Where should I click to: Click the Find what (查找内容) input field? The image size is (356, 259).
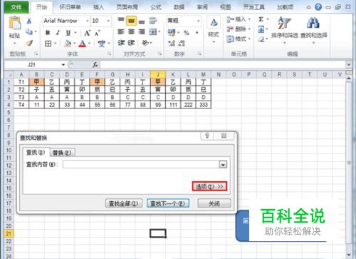coord(141,164)
